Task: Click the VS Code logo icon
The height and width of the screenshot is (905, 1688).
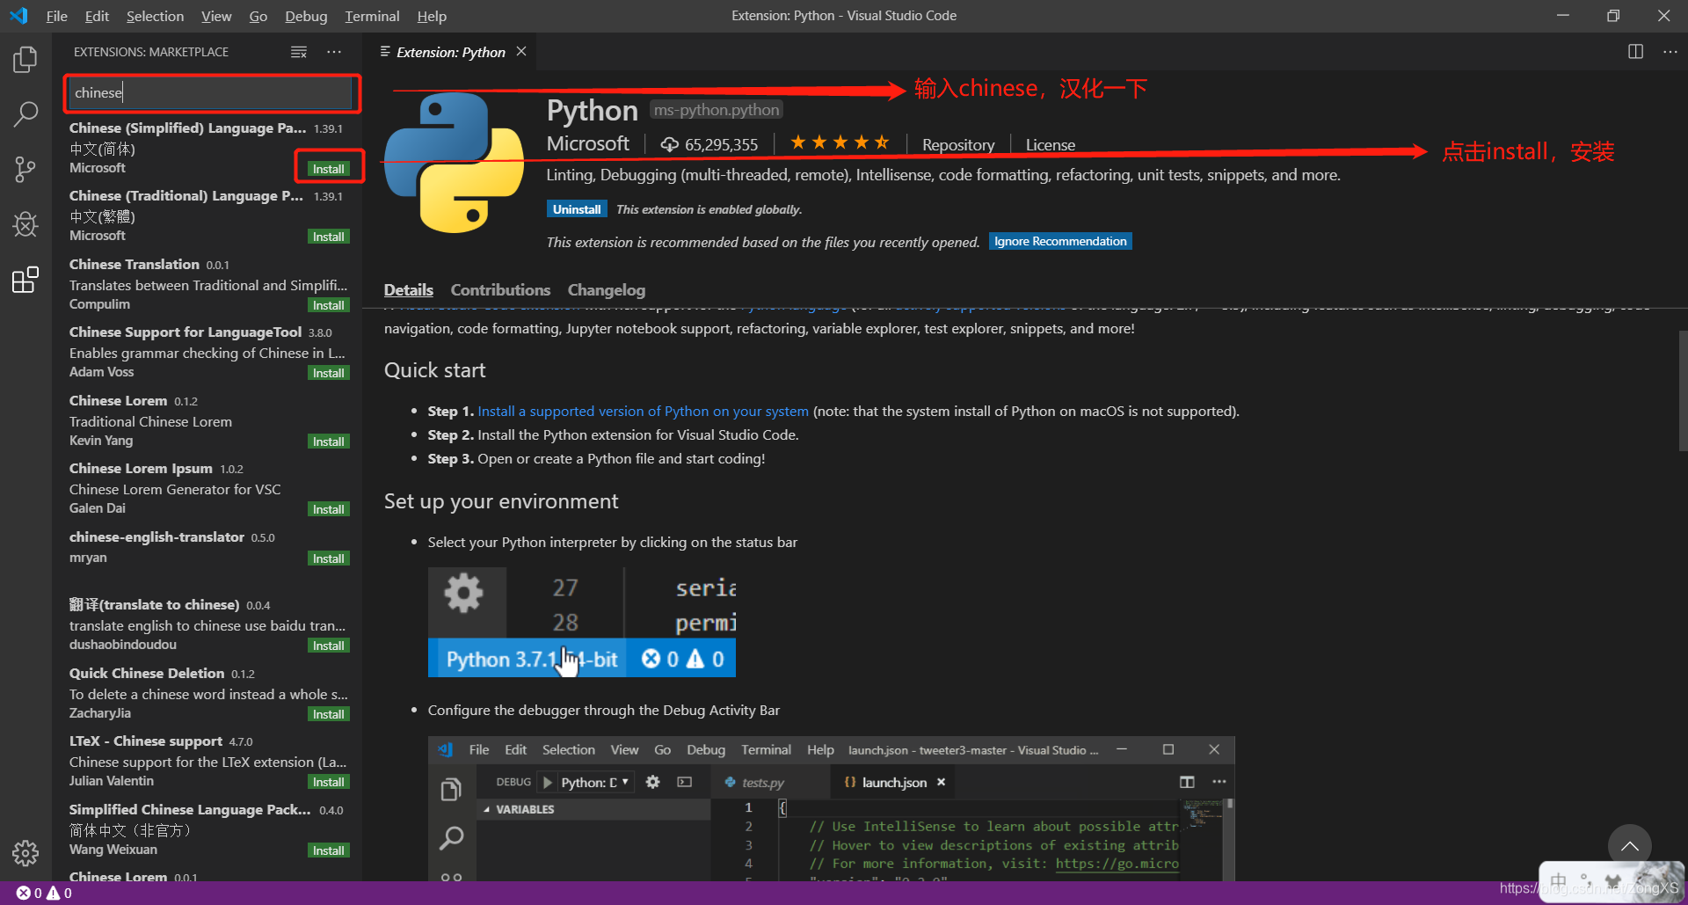Action: point(18,16)
